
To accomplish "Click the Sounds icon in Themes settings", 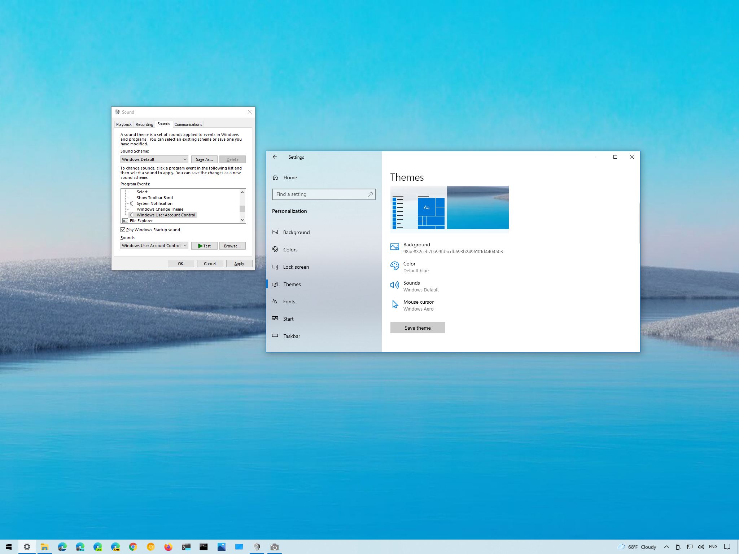I will [x=395, y=285].
